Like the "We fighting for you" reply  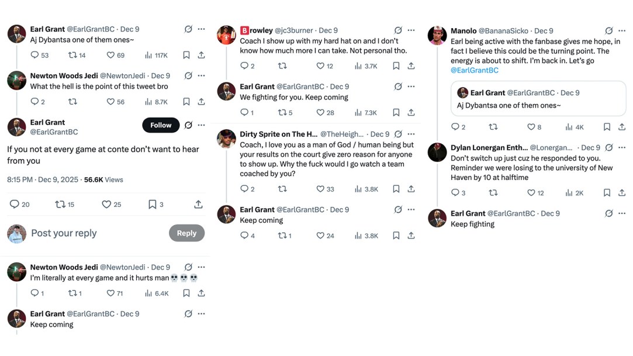point(321,112)
